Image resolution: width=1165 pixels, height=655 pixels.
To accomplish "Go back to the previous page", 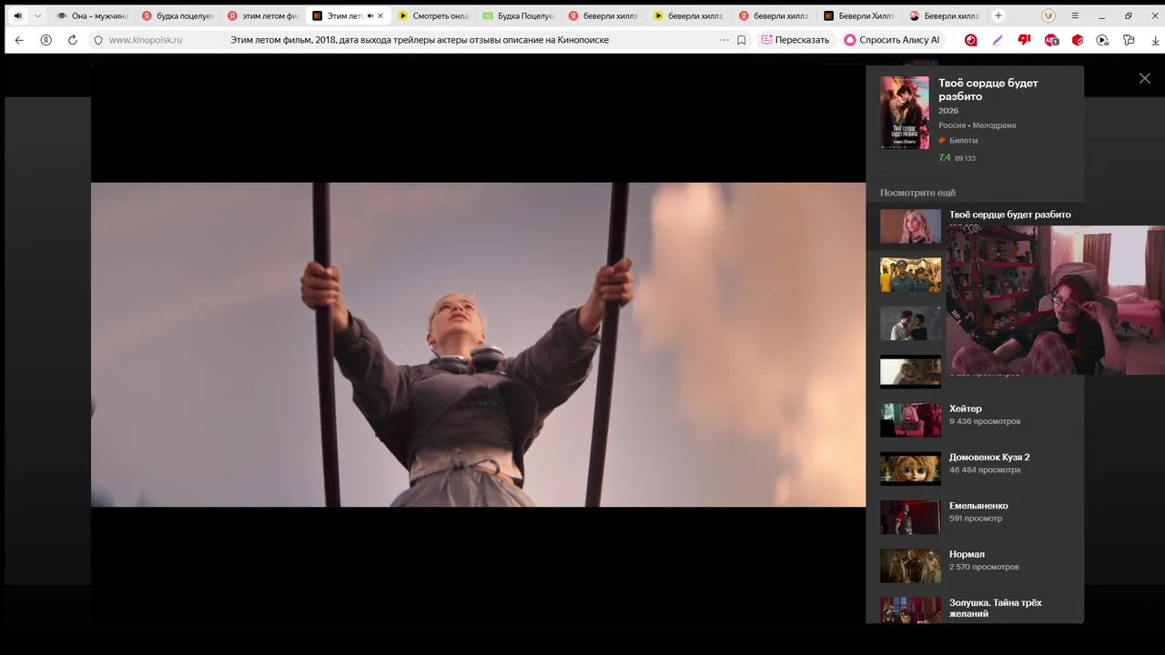I will coord(19,40).
